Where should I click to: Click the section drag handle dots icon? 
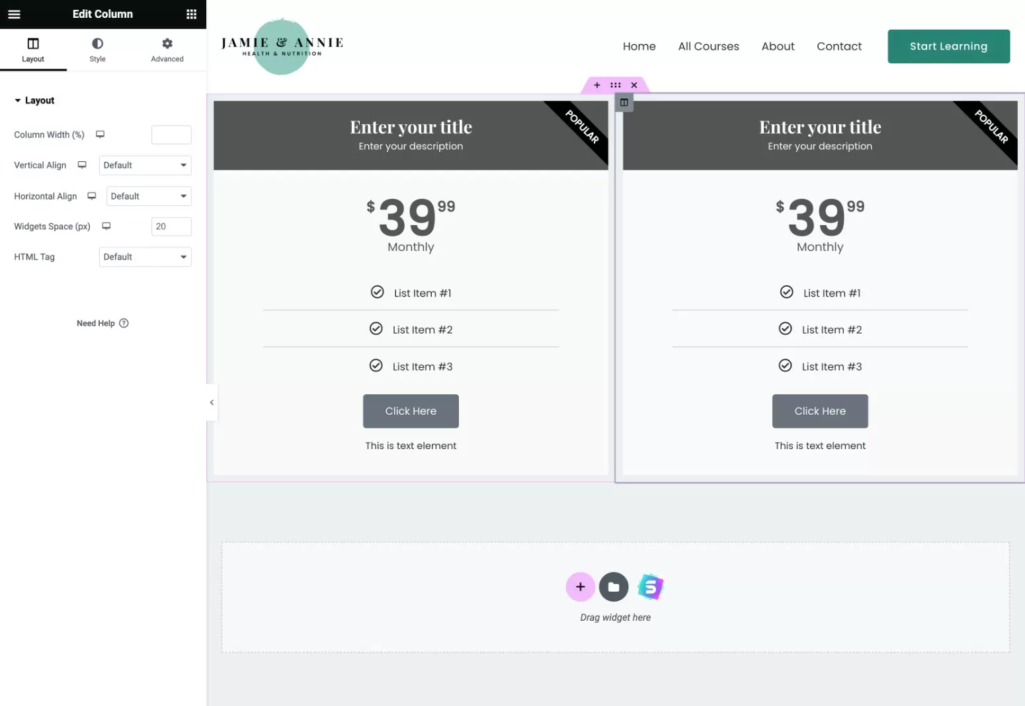tap(615, 85)
